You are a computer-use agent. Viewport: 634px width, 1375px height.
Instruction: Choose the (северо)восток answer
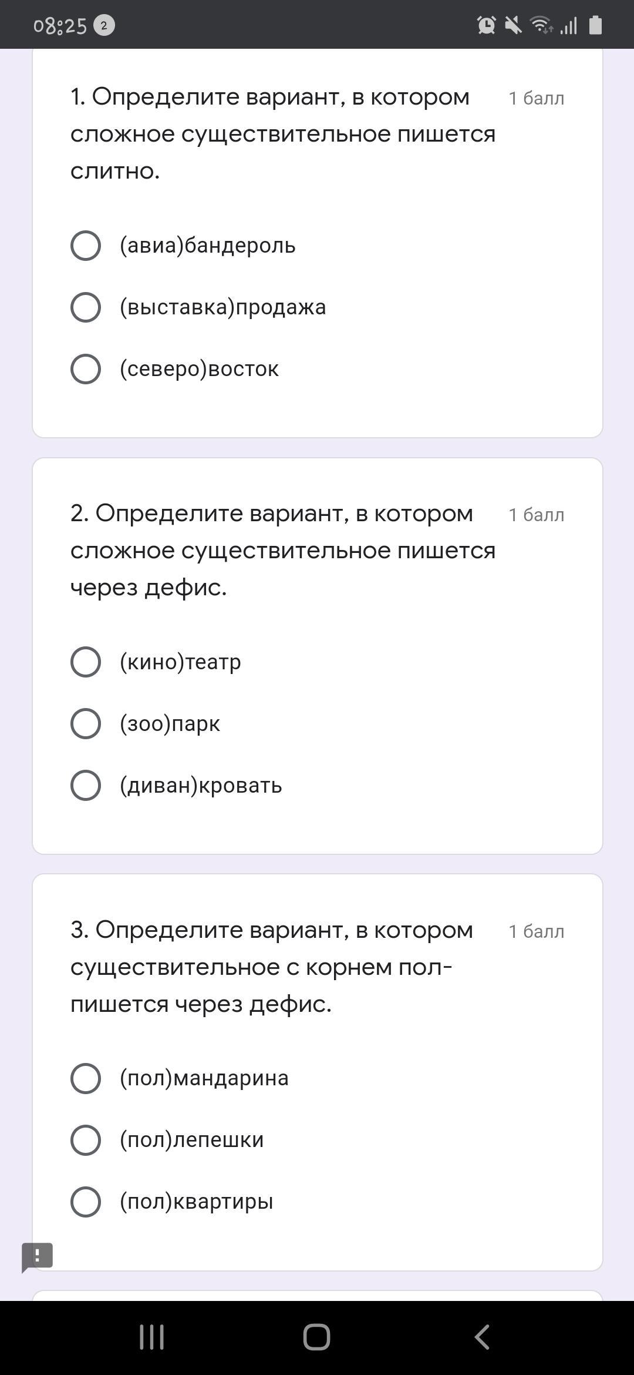pos(86,369)
